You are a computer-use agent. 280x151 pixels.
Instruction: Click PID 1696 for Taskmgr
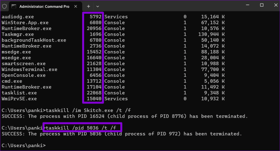click(96, 35)
